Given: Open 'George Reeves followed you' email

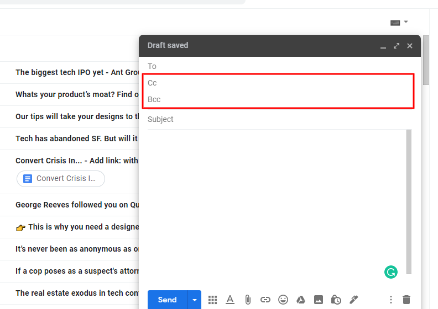Looking at the screenshot, I should (x=69, y=205).
